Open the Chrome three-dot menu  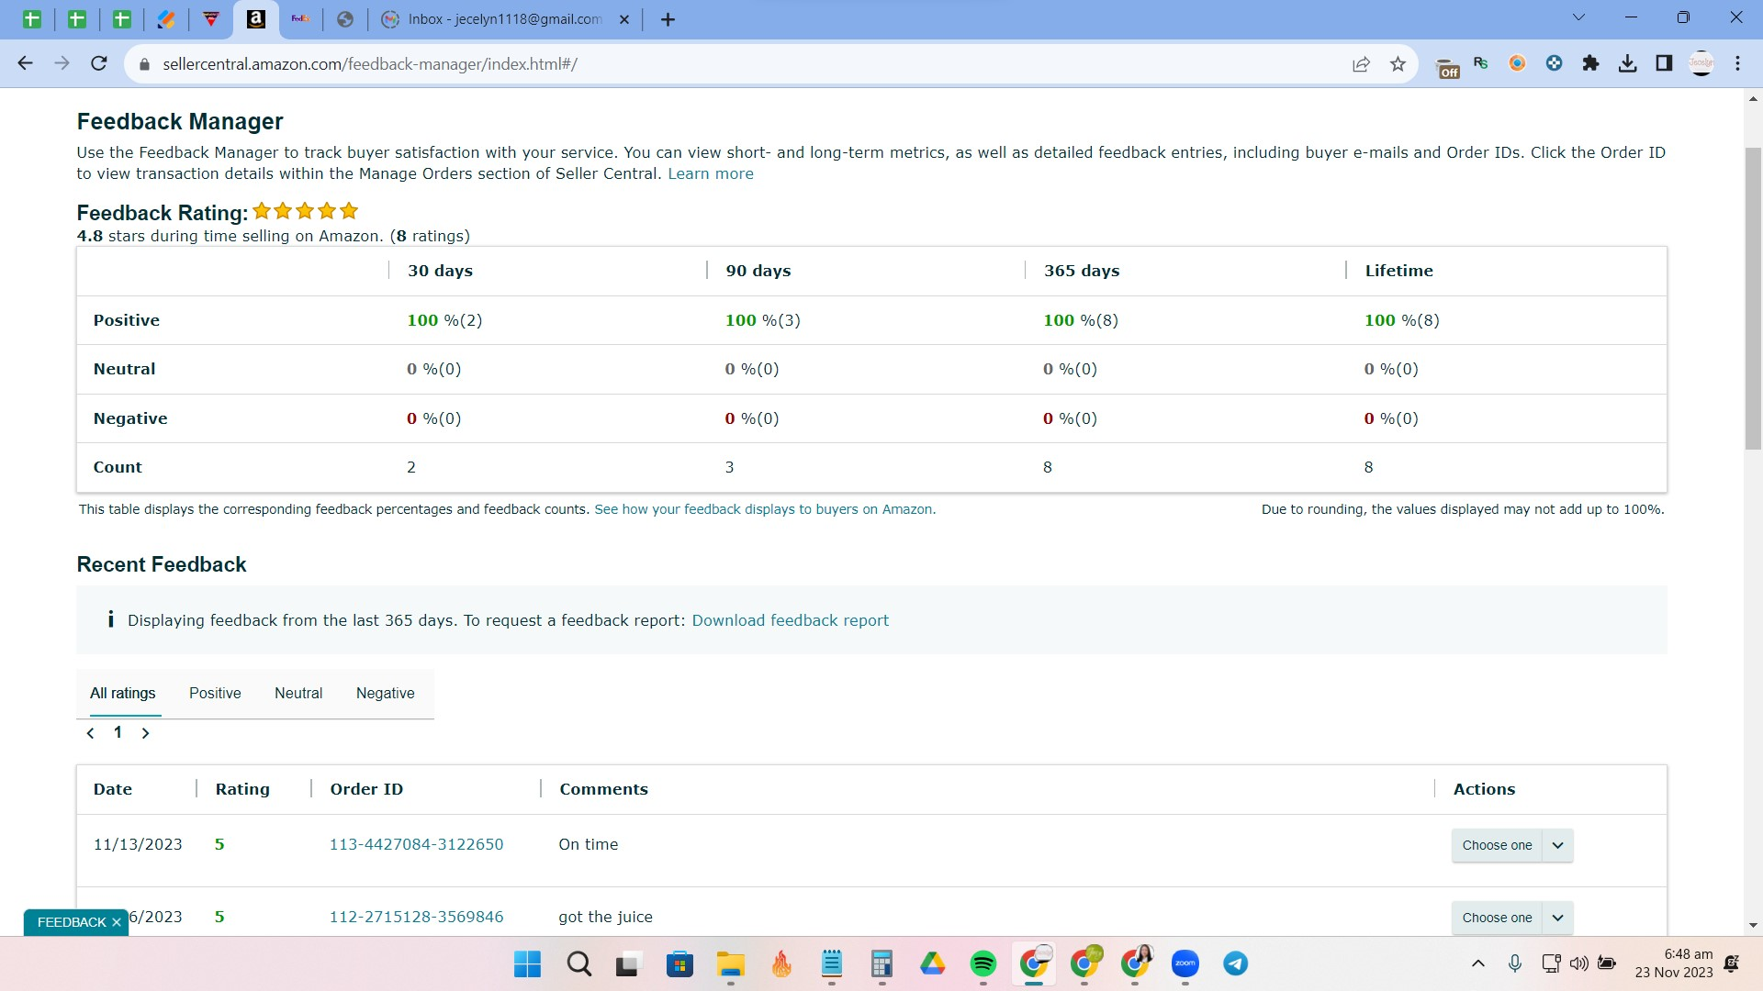1737,63
